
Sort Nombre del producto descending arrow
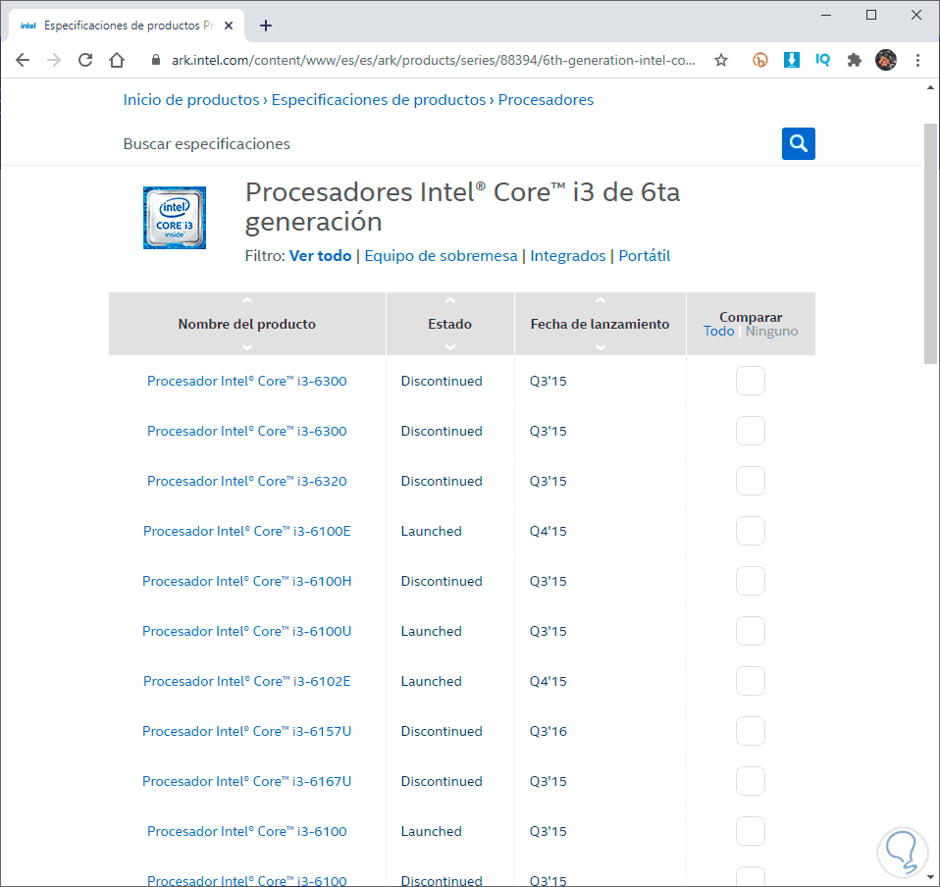click(x=247, y=347)
